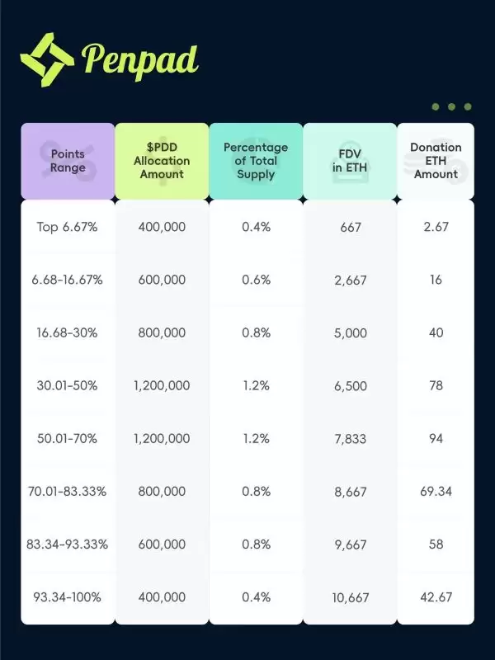Select the 0.6% total supply cell
The width and height of the screenshot is (495, 660).
point(256,280)
